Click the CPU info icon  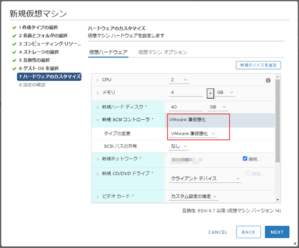268,80
